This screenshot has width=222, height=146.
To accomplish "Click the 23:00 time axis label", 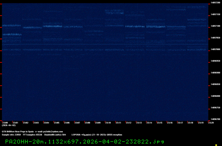I will 5,123.
